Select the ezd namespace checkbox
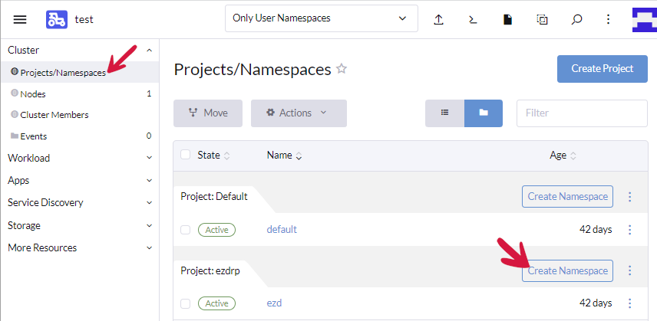657x321 pixels. tap(185, 303)
